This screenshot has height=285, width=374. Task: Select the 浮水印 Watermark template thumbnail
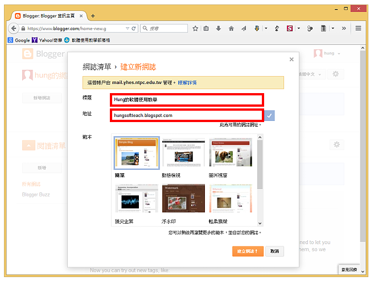[183, 198]
